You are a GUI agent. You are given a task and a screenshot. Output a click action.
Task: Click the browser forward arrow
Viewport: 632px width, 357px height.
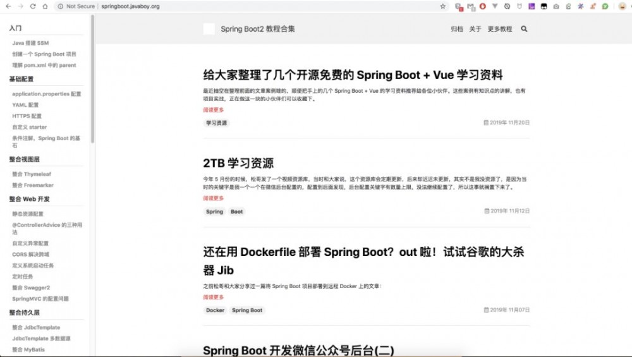pos(21,6)
